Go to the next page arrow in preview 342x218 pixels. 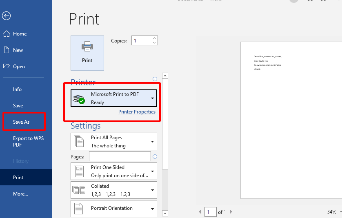231,211
